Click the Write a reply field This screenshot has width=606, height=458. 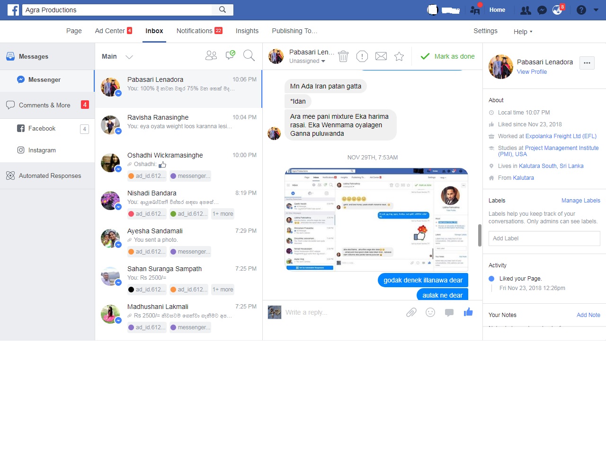[343, 312]
